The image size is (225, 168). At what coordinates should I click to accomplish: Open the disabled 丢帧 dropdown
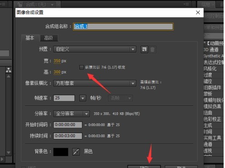(121, 98)
